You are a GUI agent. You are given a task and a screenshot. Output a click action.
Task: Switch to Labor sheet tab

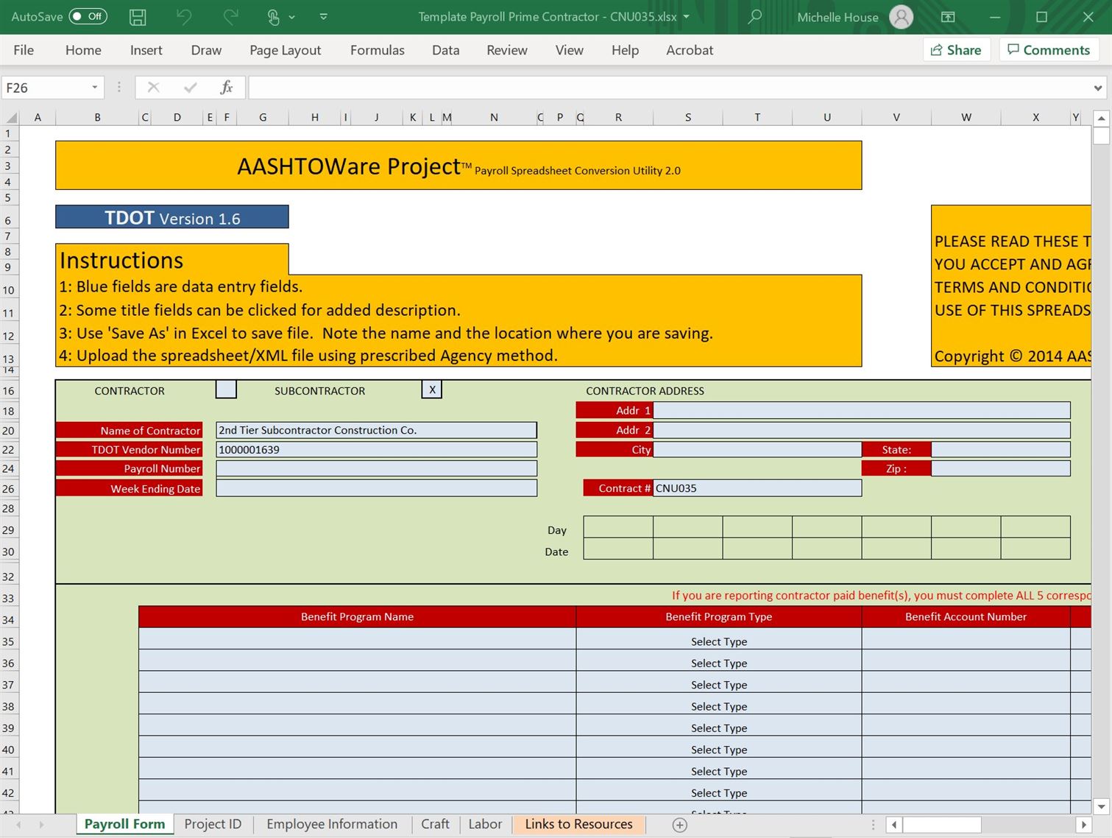[485, 824]
